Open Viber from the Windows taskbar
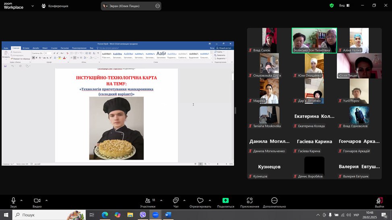392x220 pixels. coord(143,215)
